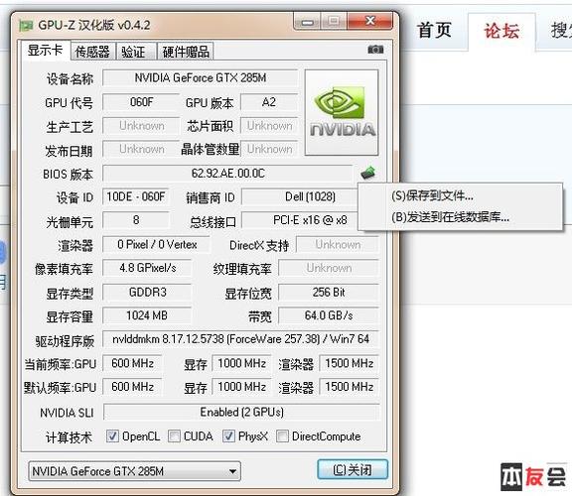The width and height of the screenshot is (572, 496).
Task: Click the 销售商 ID value Dell (1028)
Action: 299,196
